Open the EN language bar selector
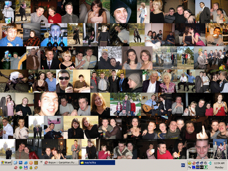Viewport: 228px width, 171px height. (183, 165)
